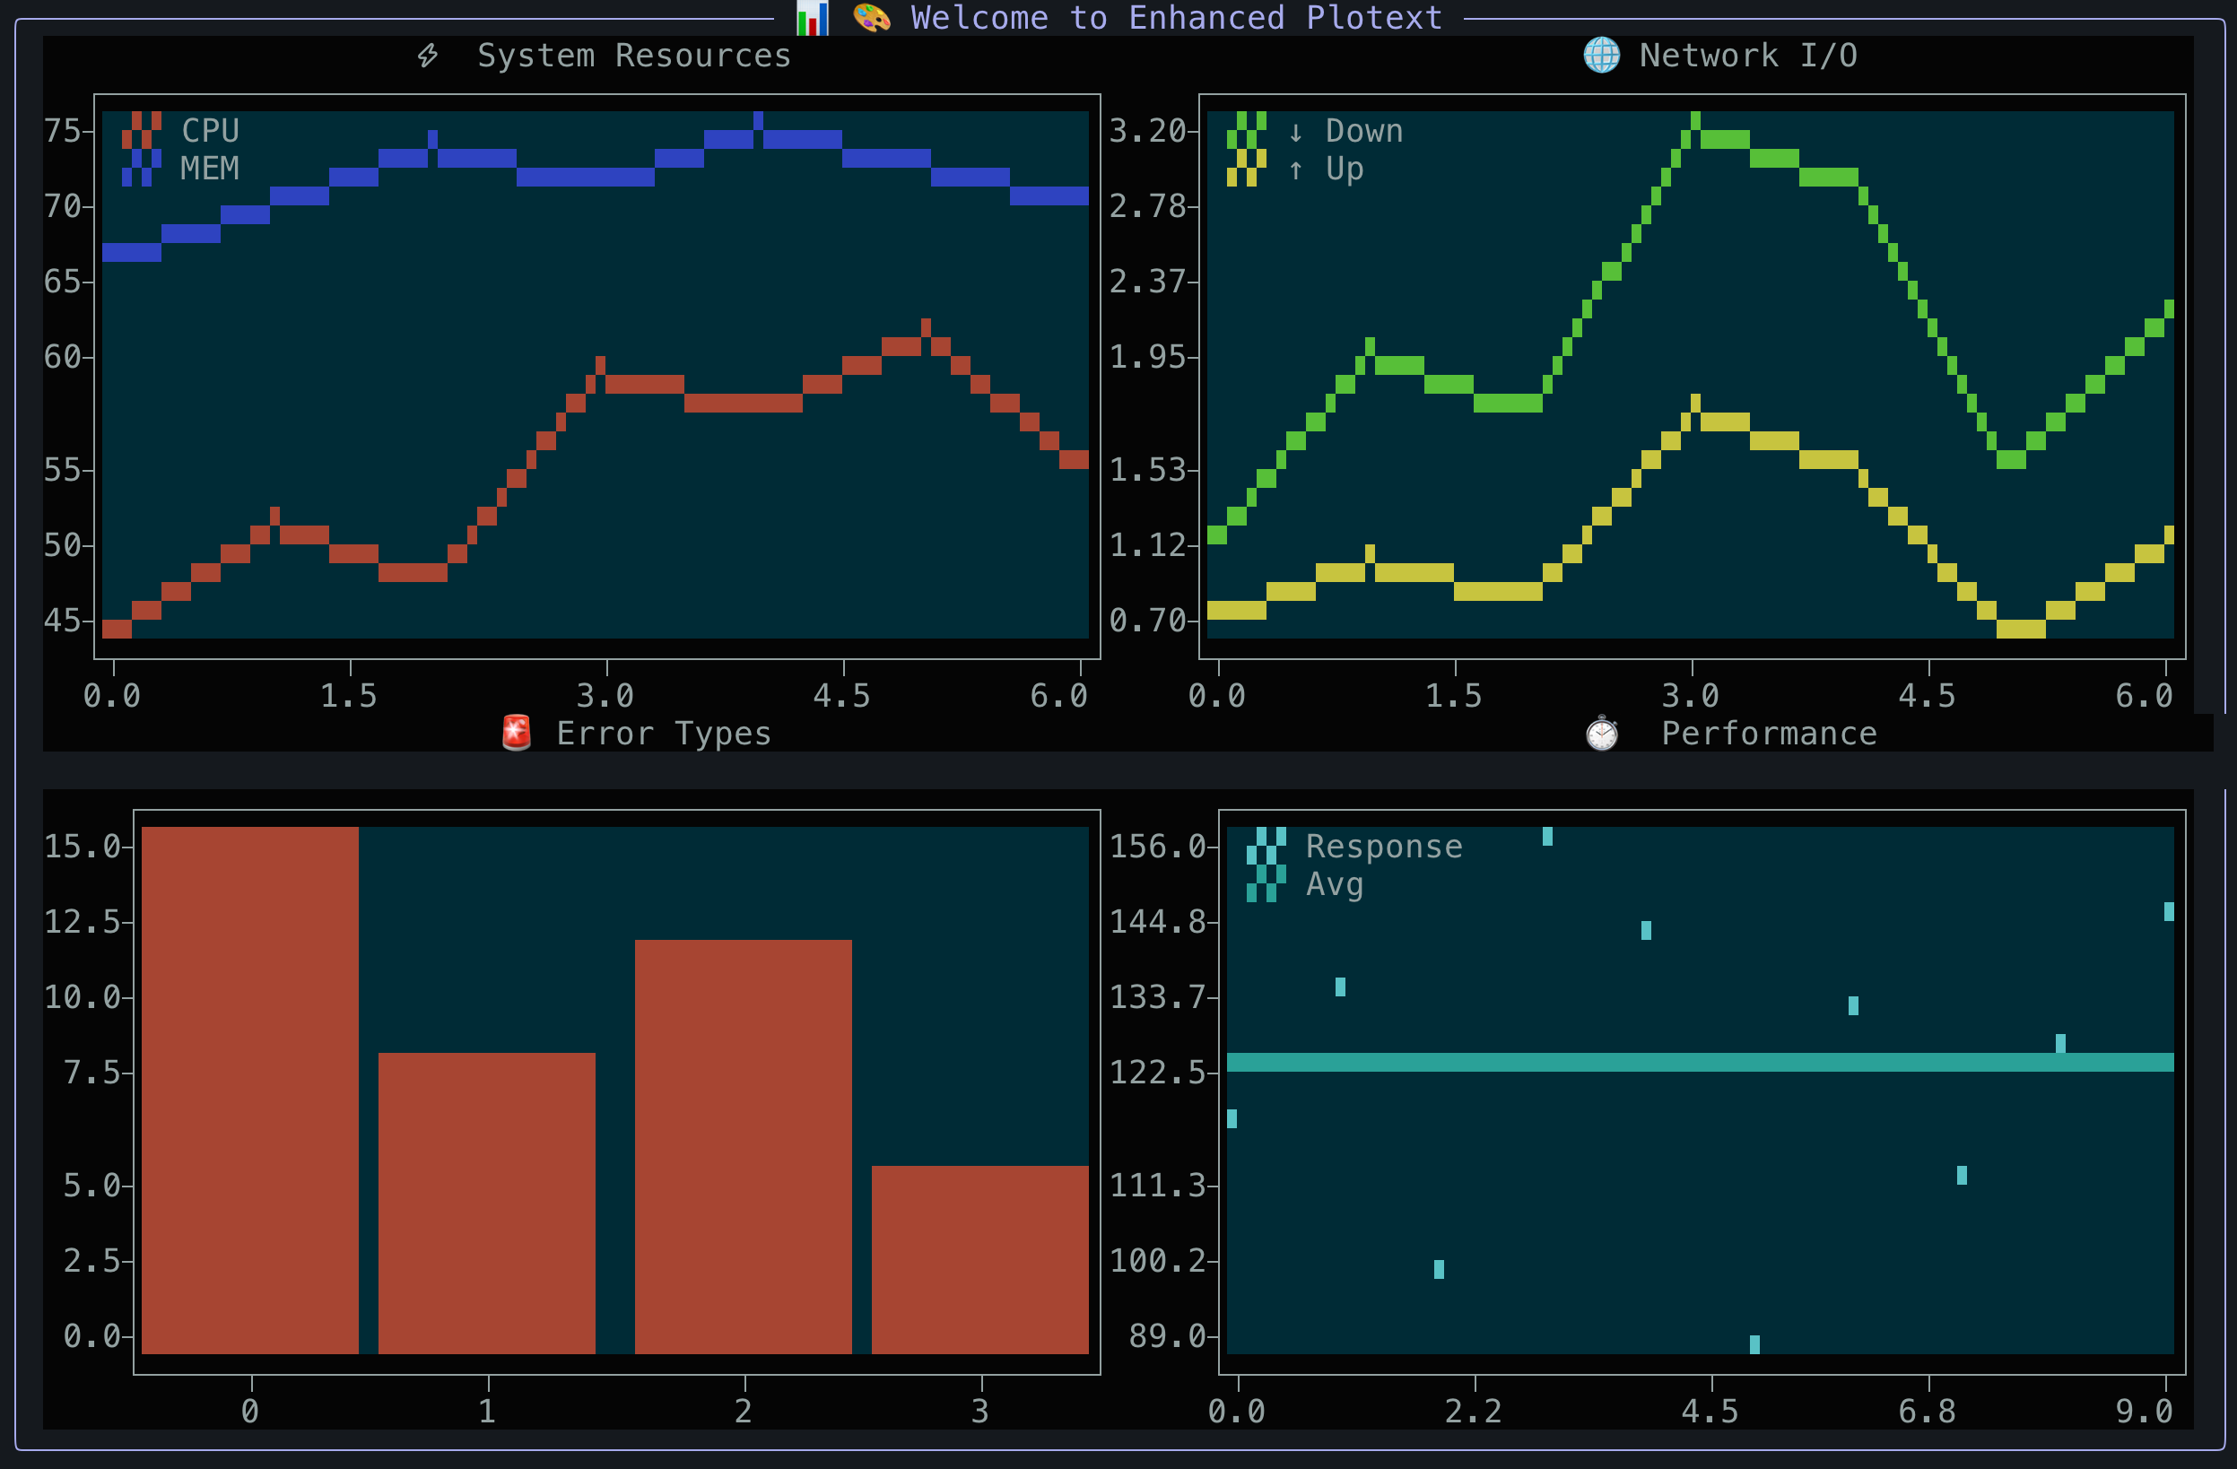The width and height of the screenshot is (2237, 1469).
Task: Click the error bar at index 1
Action: click(487, 1203)
